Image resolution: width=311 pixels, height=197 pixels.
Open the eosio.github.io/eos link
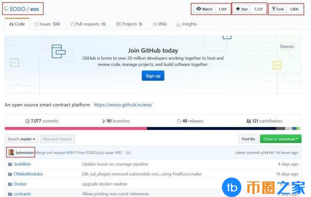click(123, 105)
